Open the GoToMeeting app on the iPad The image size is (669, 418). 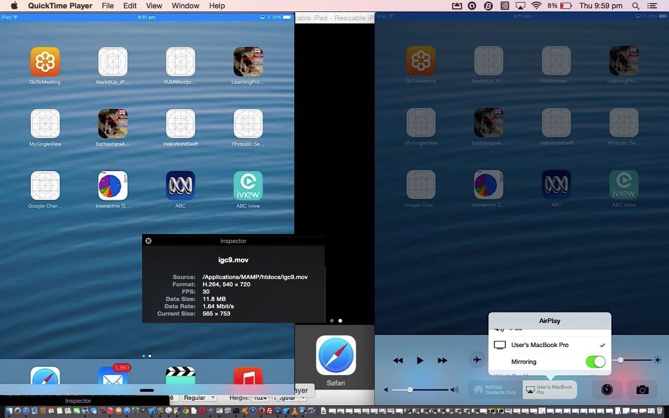[x=44, y=62]
